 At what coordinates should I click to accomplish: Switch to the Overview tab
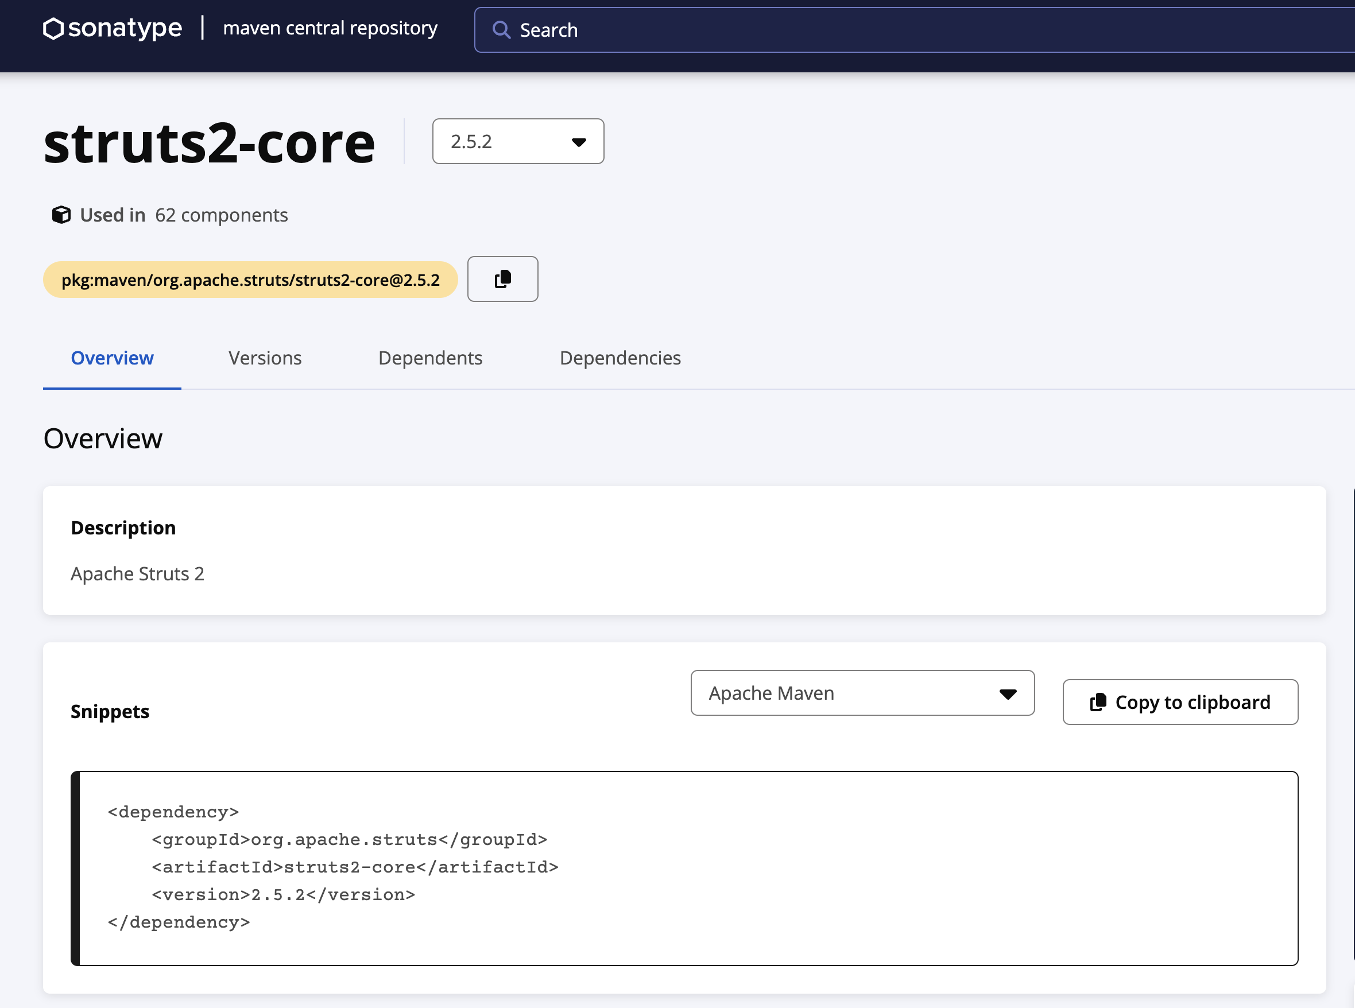[113, 358]
